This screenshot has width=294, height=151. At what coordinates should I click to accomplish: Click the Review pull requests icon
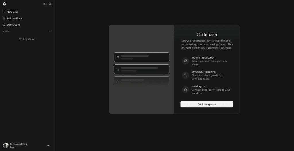coord(185,75)
